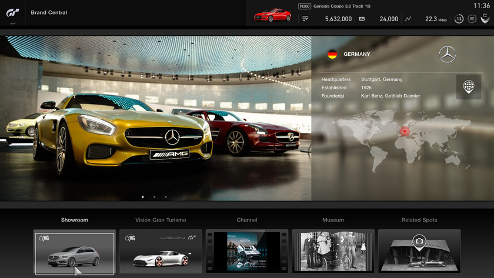
Task: Click the Brand Central title
Action: pyautogui.click(x=49, y=12)
